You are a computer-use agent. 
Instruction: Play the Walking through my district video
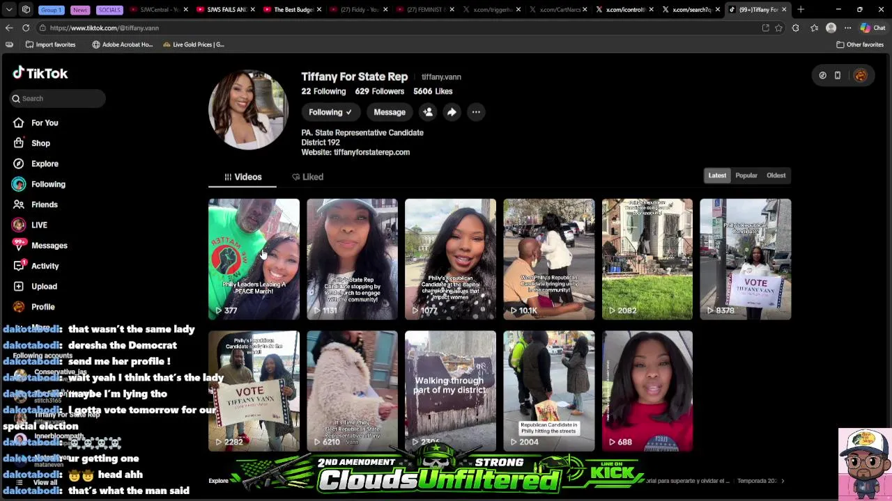coord(450,391)
